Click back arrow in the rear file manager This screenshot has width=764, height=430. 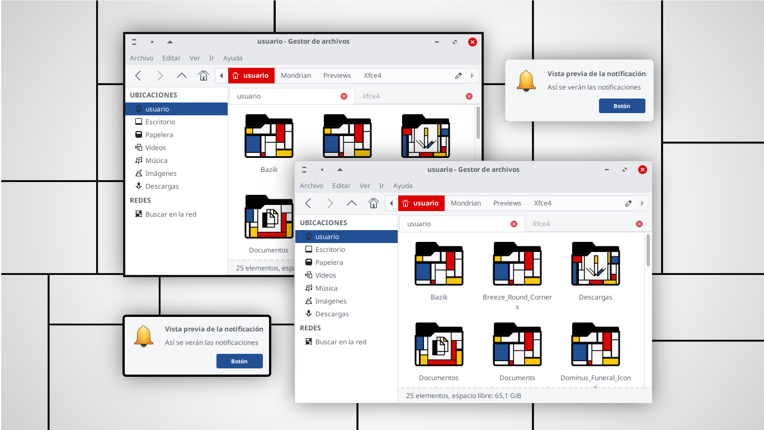pos(138,76)
